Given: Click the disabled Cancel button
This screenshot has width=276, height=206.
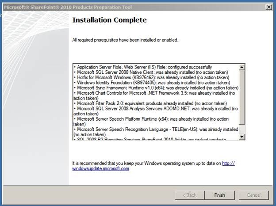Looking at the screenshot, I should tap(254, 195).
